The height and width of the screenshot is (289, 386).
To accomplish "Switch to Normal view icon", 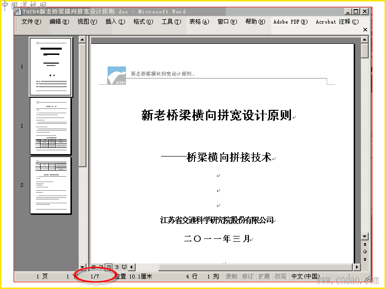I will [x=94, y=267].
